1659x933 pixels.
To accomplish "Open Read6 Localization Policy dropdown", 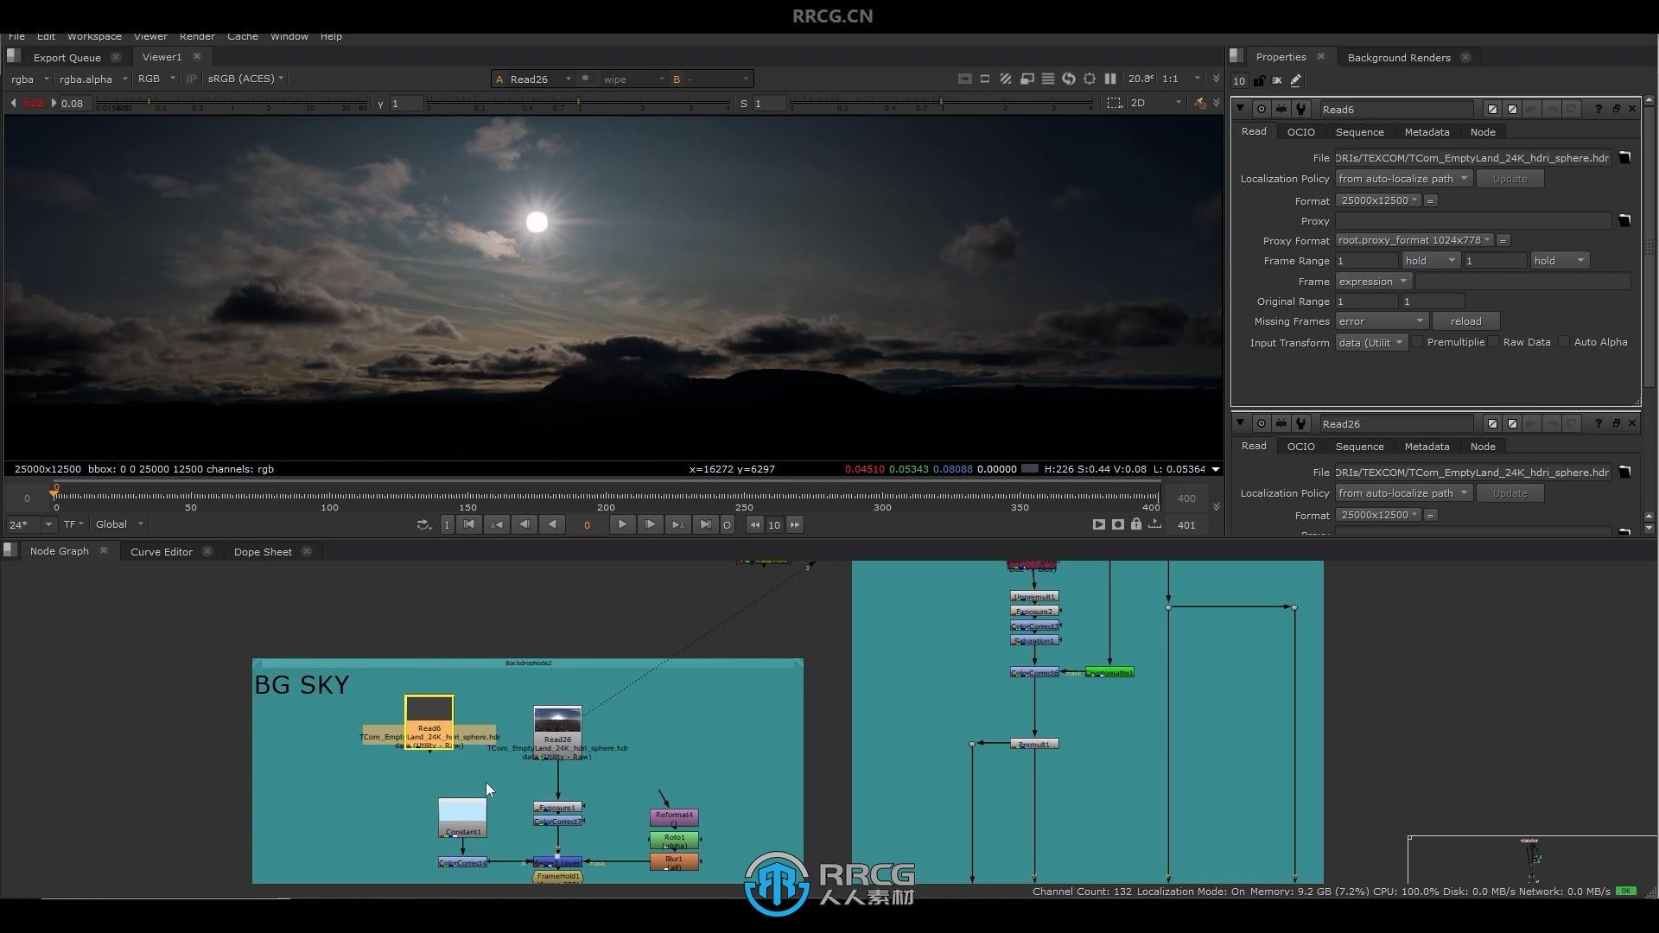I will click(1403, 179).
